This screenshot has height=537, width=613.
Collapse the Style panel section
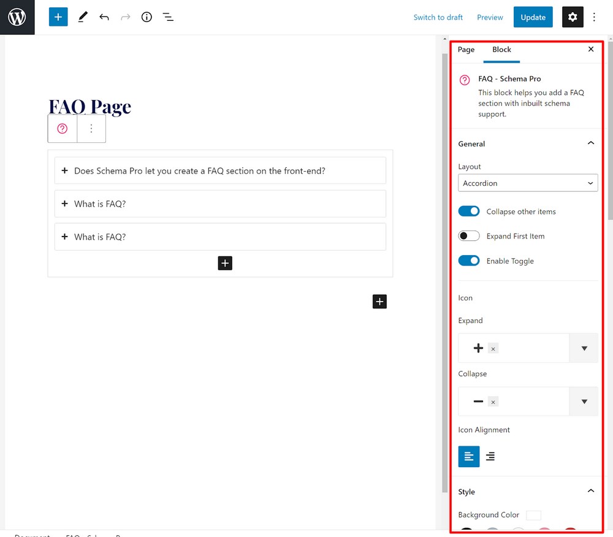pos(591,491)
